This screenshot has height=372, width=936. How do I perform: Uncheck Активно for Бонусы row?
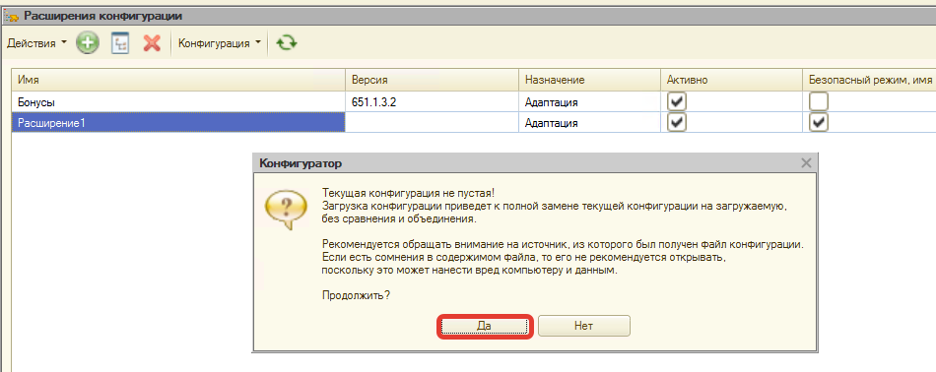coord(677,102)
